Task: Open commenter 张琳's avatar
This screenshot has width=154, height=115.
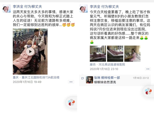Action: pyautogui.click(x=90, y=80)
